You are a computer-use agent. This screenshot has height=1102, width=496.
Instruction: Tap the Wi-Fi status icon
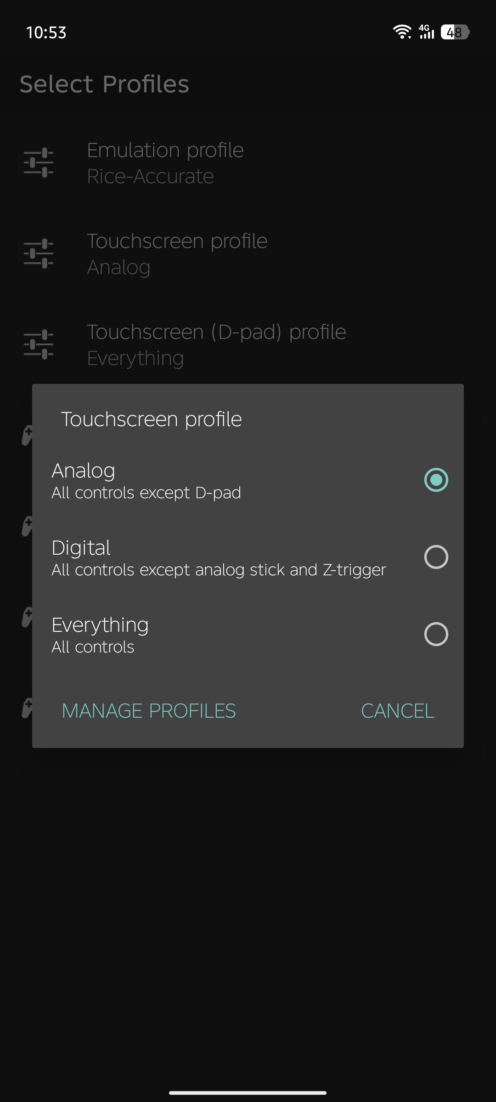402,32
